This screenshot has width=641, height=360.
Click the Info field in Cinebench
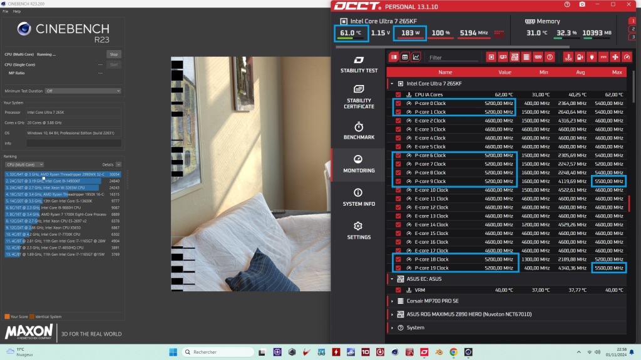pyautogui.click(x=74, y=143)
